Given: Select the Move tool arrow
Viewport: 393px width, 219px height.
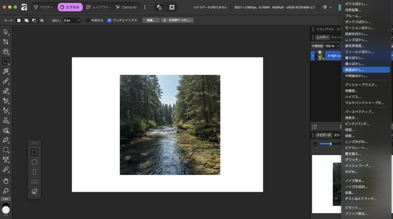Looking at the screenshot, I should pos(6,32).
